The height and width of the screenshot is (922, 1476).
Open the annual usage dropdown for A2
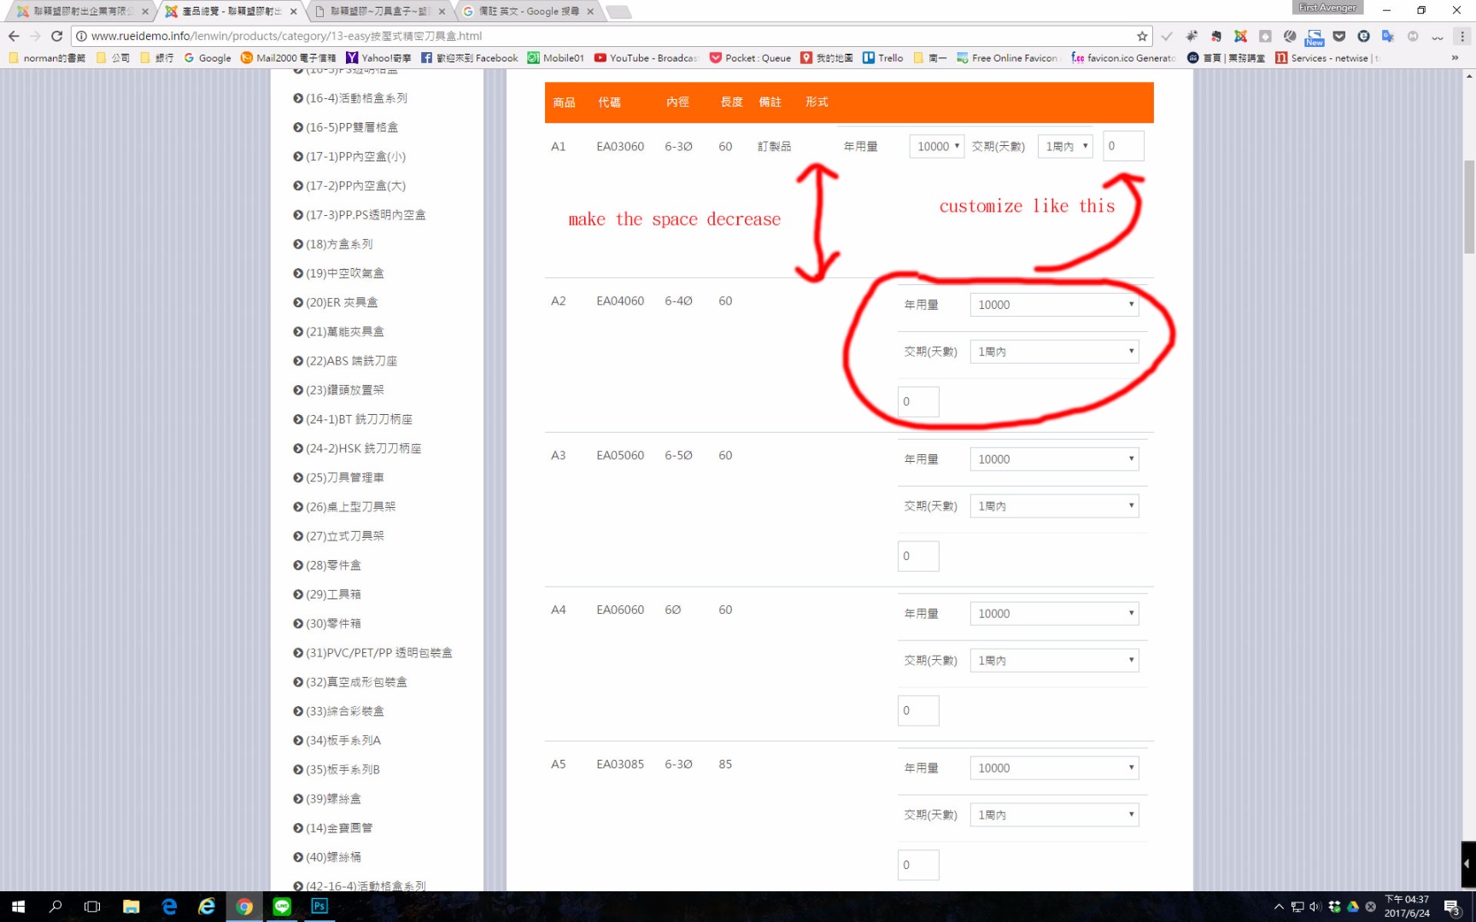1054,305
